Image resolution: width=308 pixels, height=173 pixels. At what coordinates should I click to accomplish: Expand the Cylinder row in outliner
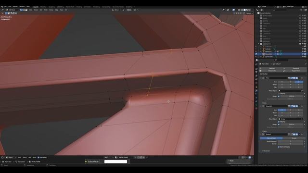261,49
